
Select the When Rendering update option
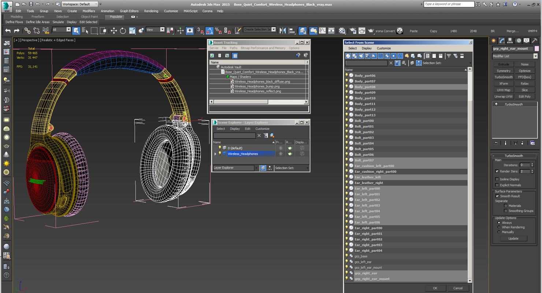tap(499, 227)
